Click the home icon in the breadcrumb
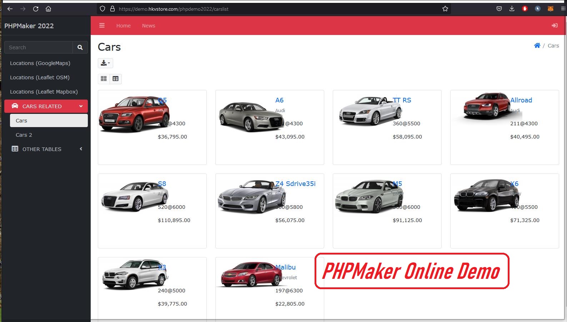Screen dimensions: 567x322 coord(537,45)
